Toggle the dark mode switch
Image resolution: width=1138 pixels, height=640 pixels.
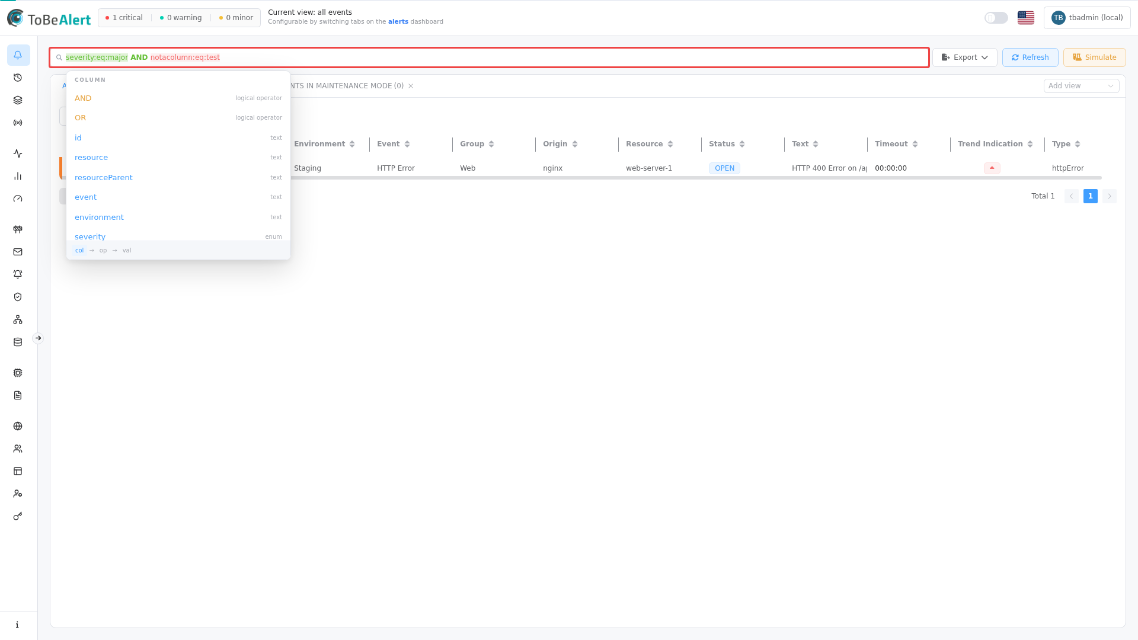click(x=996, y=18)
